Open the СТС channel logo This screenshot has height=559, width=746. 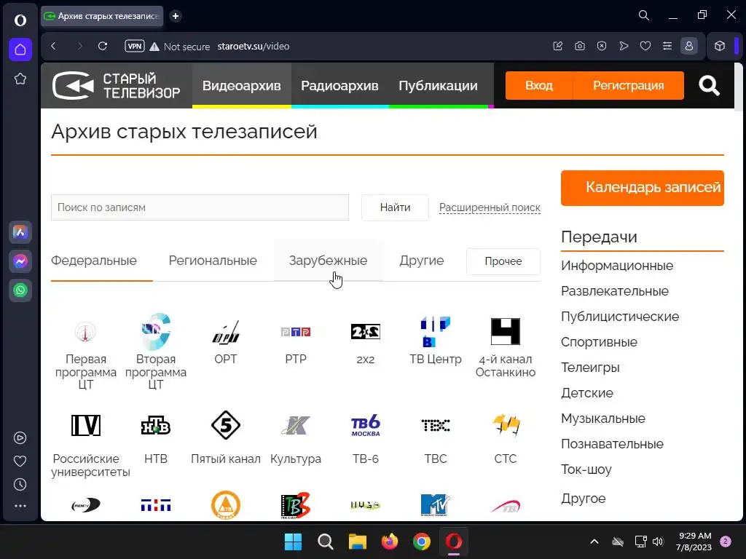point(506,425)
